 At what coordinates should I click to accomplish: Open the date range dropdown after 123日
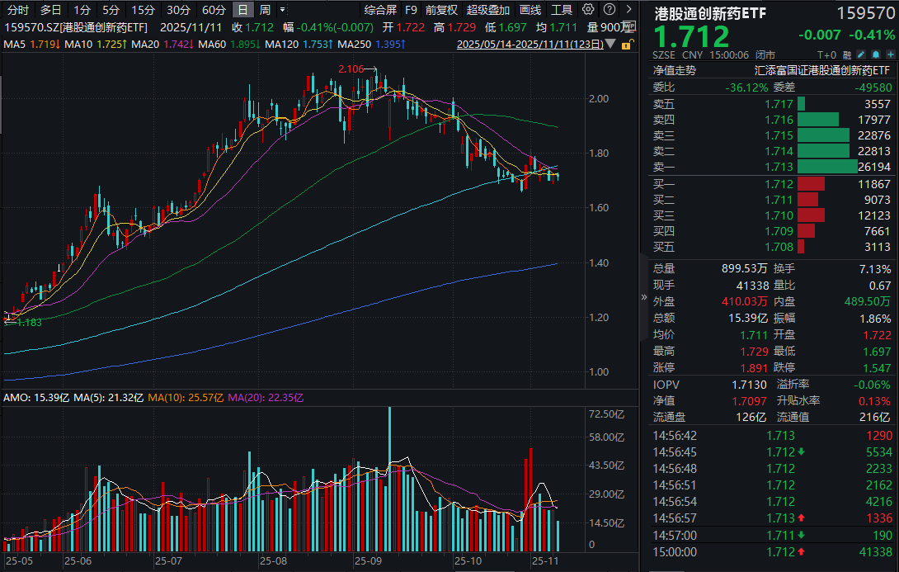click(611, 45)
